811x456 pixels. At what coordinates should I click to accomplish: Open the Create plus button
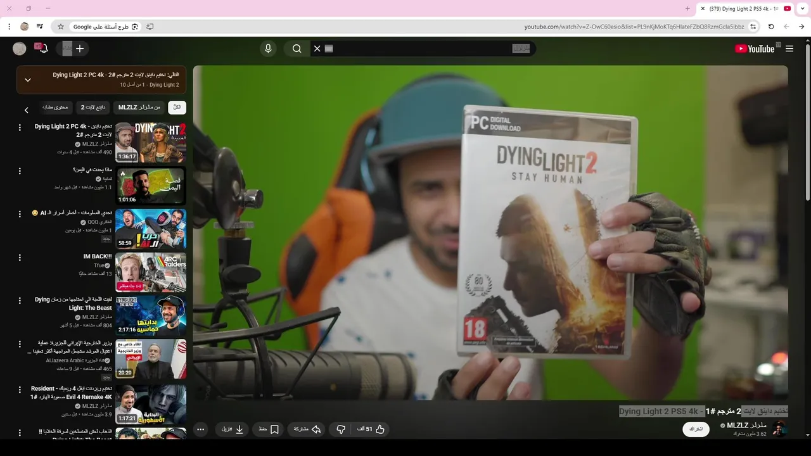pos(80,49)
